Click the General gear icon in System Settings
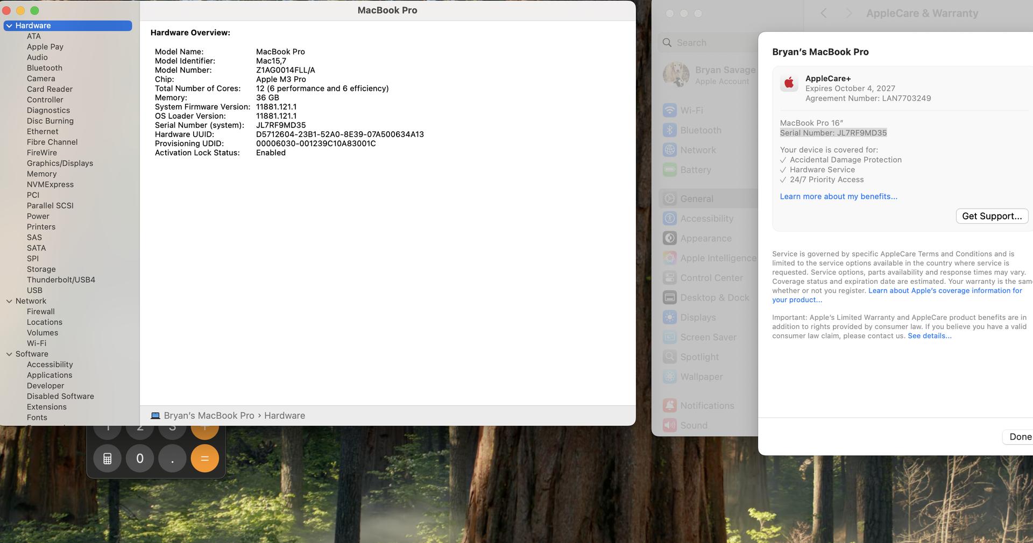This screenshot has height=543, width=1033. (670, 199)
